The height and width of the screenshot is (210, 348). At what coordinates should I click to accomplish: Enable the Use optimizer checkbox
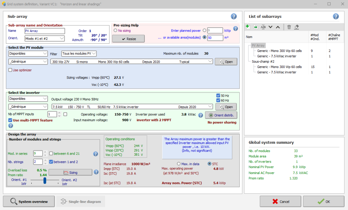(10, 70)
